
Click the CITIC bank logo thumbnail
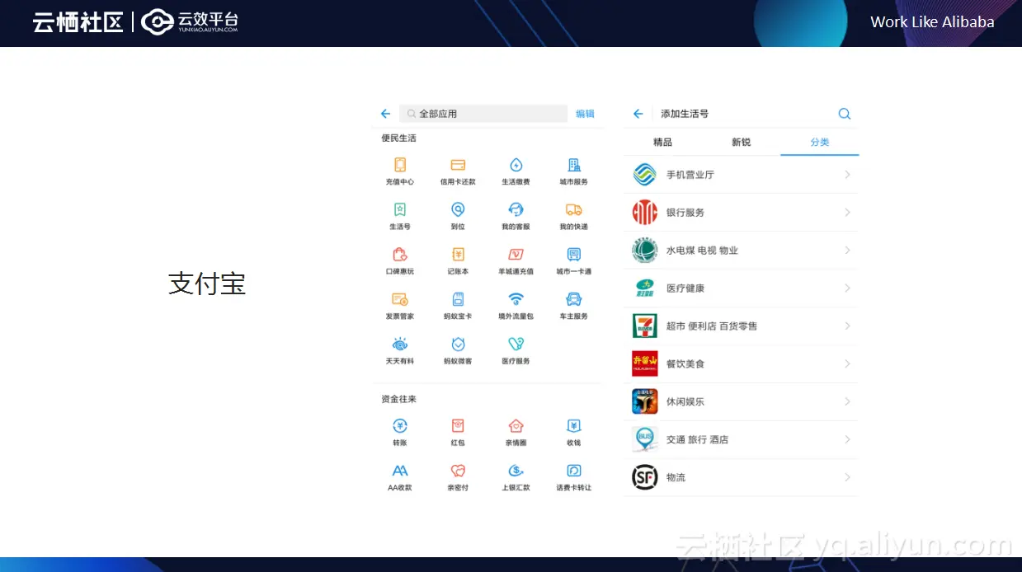click(x=644, y=213)
